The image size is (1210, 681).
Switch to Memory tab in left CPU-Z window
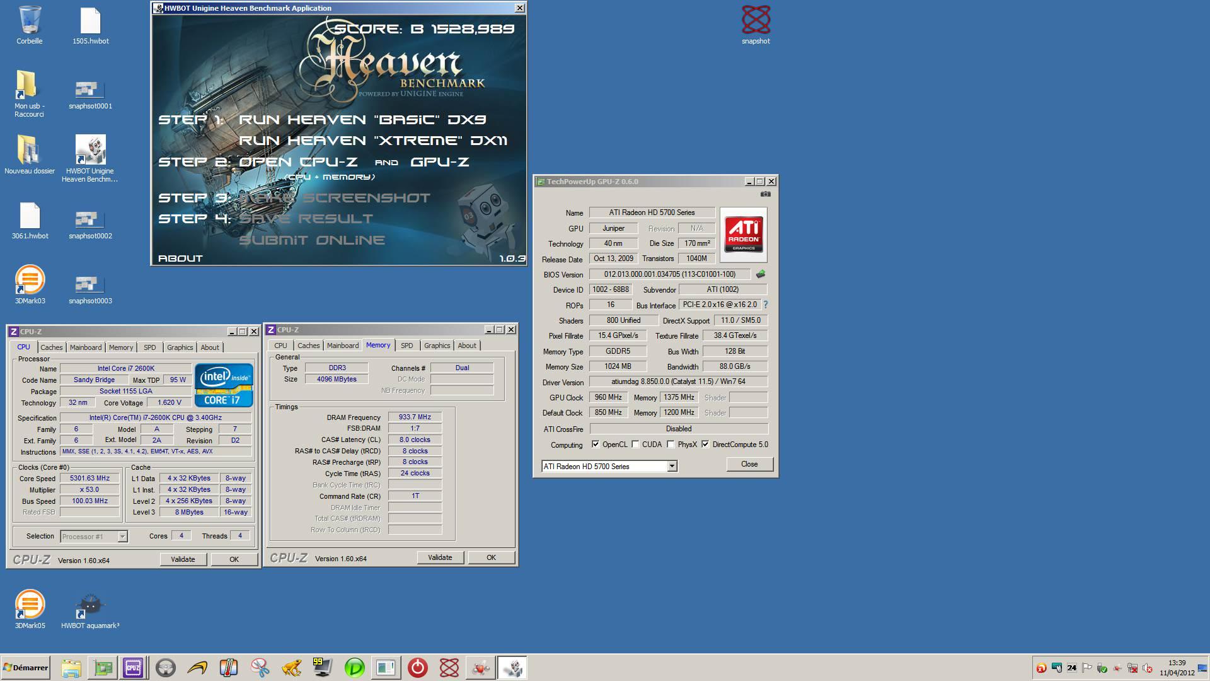(x=120, y=347)
